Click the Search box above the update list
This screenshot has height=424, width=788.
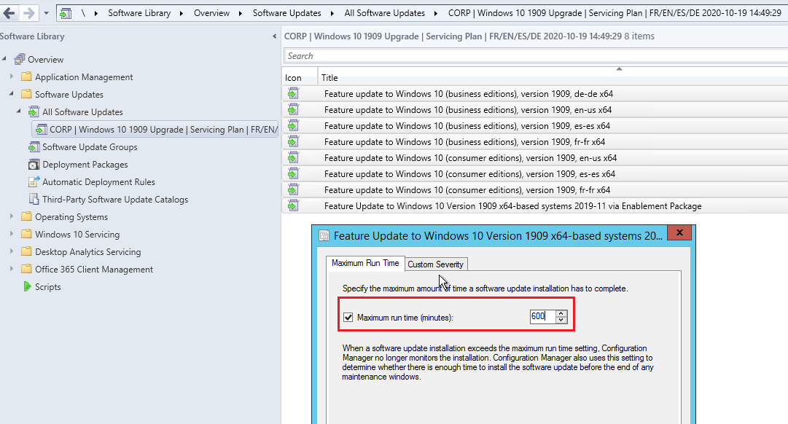pyautogui.click(x=536, y=56)
